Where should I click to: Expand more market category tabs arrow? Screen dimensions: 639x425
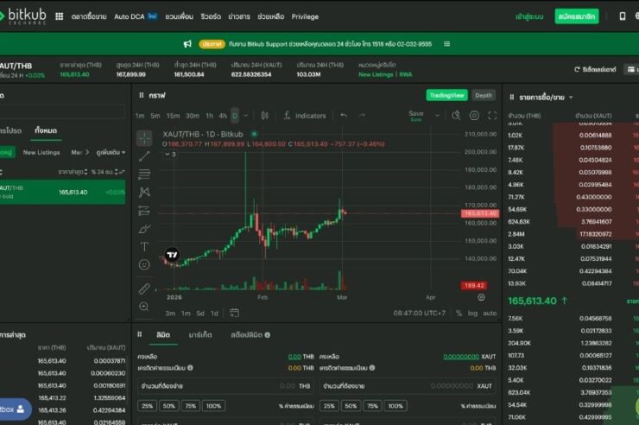coord(86,152)
